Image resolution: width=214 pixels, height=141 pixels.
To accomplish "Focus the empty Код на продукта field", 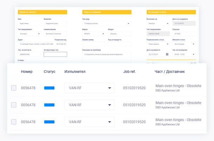I will point(120,44).
